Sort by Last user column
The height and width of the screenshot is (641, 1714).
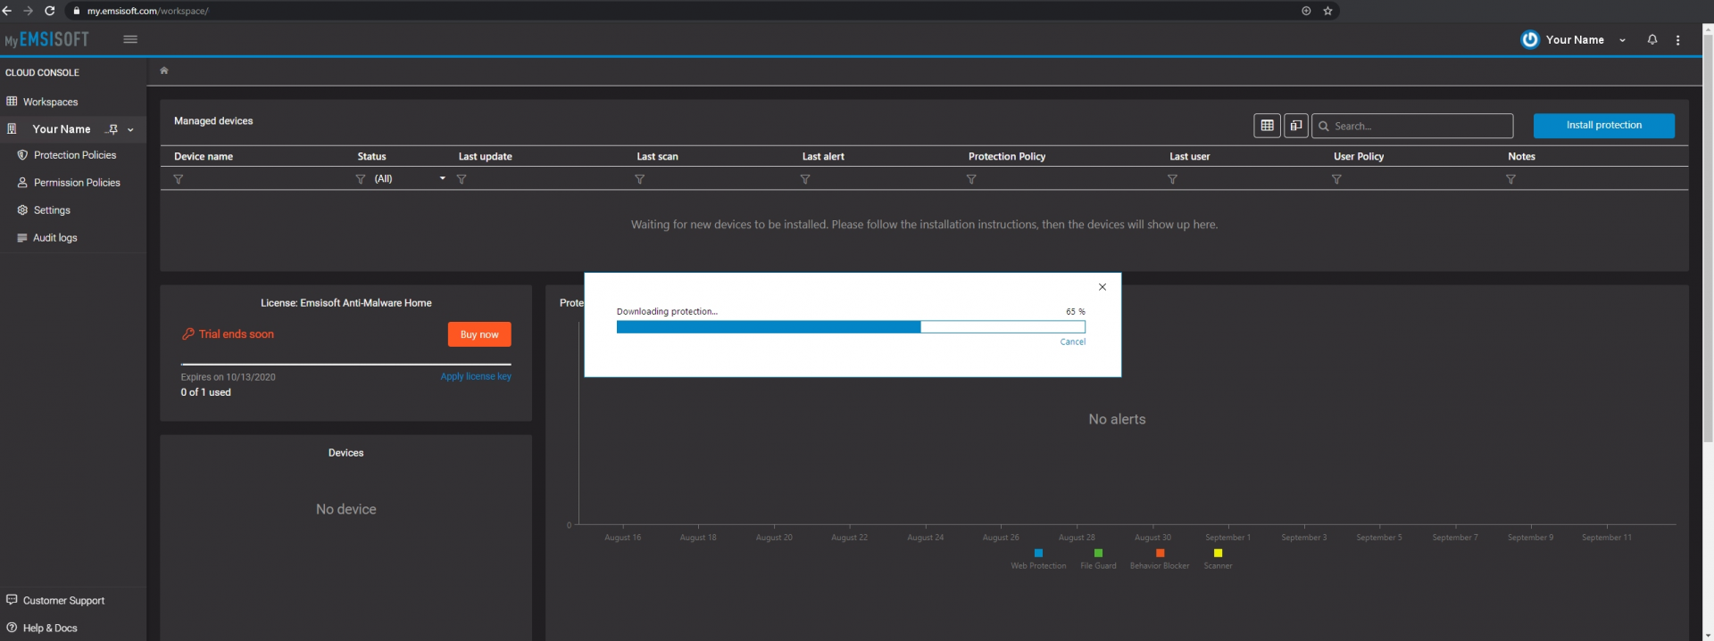click(1190, 156)
